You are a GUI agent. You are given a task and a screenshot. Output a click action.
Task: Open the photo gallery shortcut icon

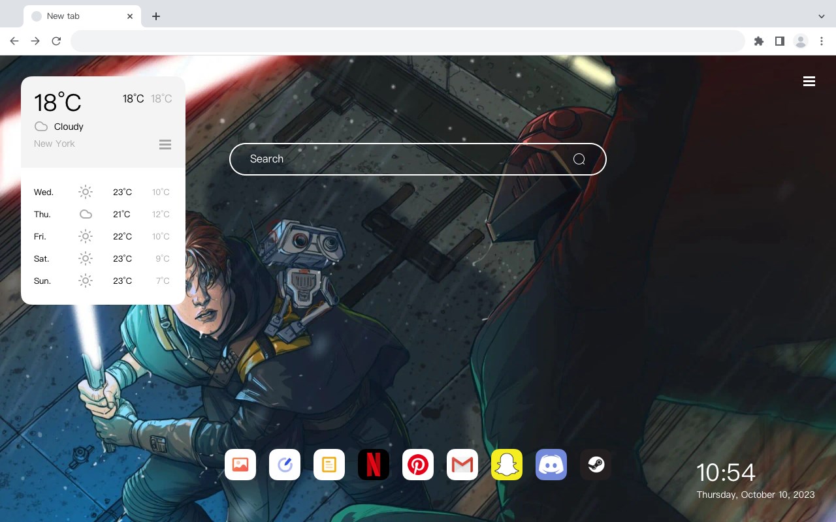pos(240,465)
